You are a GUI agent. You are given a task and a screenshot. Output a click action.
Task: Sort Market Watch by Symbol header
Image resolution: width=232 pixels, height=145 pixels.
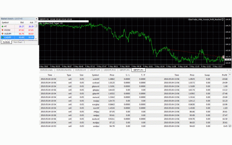[x=5, y=23]
